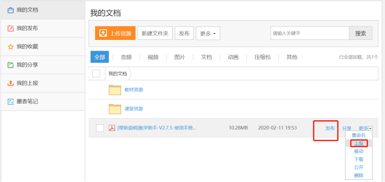Tick the select-all checkbox beside 我的文档 breadcrumb
Viewport: 385px width, 182px height.
96,73
